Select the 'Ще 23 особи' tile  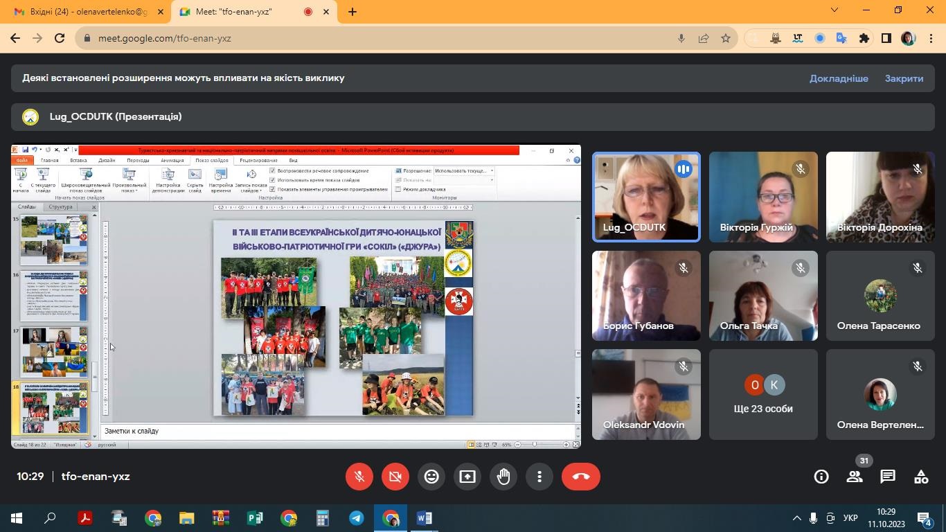point(763,395)
